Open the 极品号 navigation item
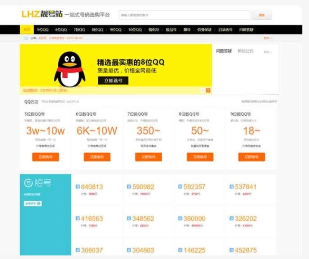Image resolution: width=309 pixels, height=259 pixels. pos(171,30)
